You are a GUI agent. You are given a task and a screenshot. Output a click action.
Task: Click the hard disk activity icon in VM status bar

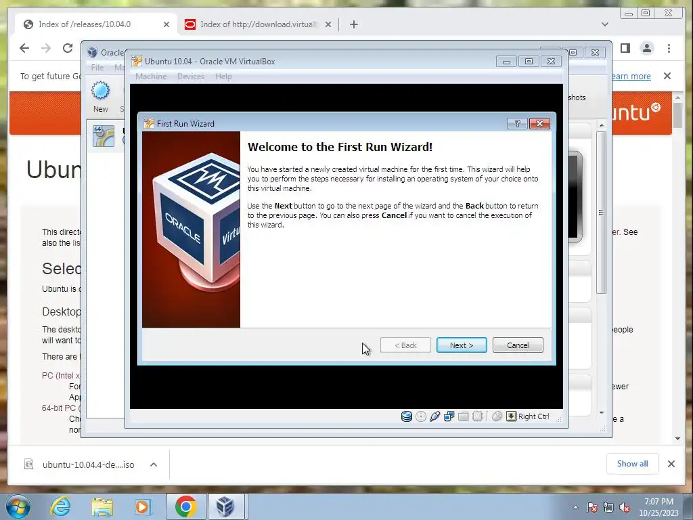[x=406, y=416]
